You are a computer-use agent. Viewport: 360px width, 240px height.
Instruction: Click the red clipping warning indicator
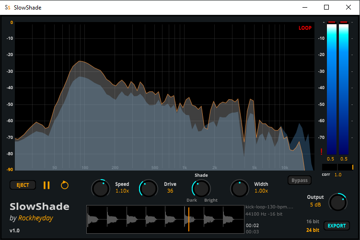pos(322,152)
